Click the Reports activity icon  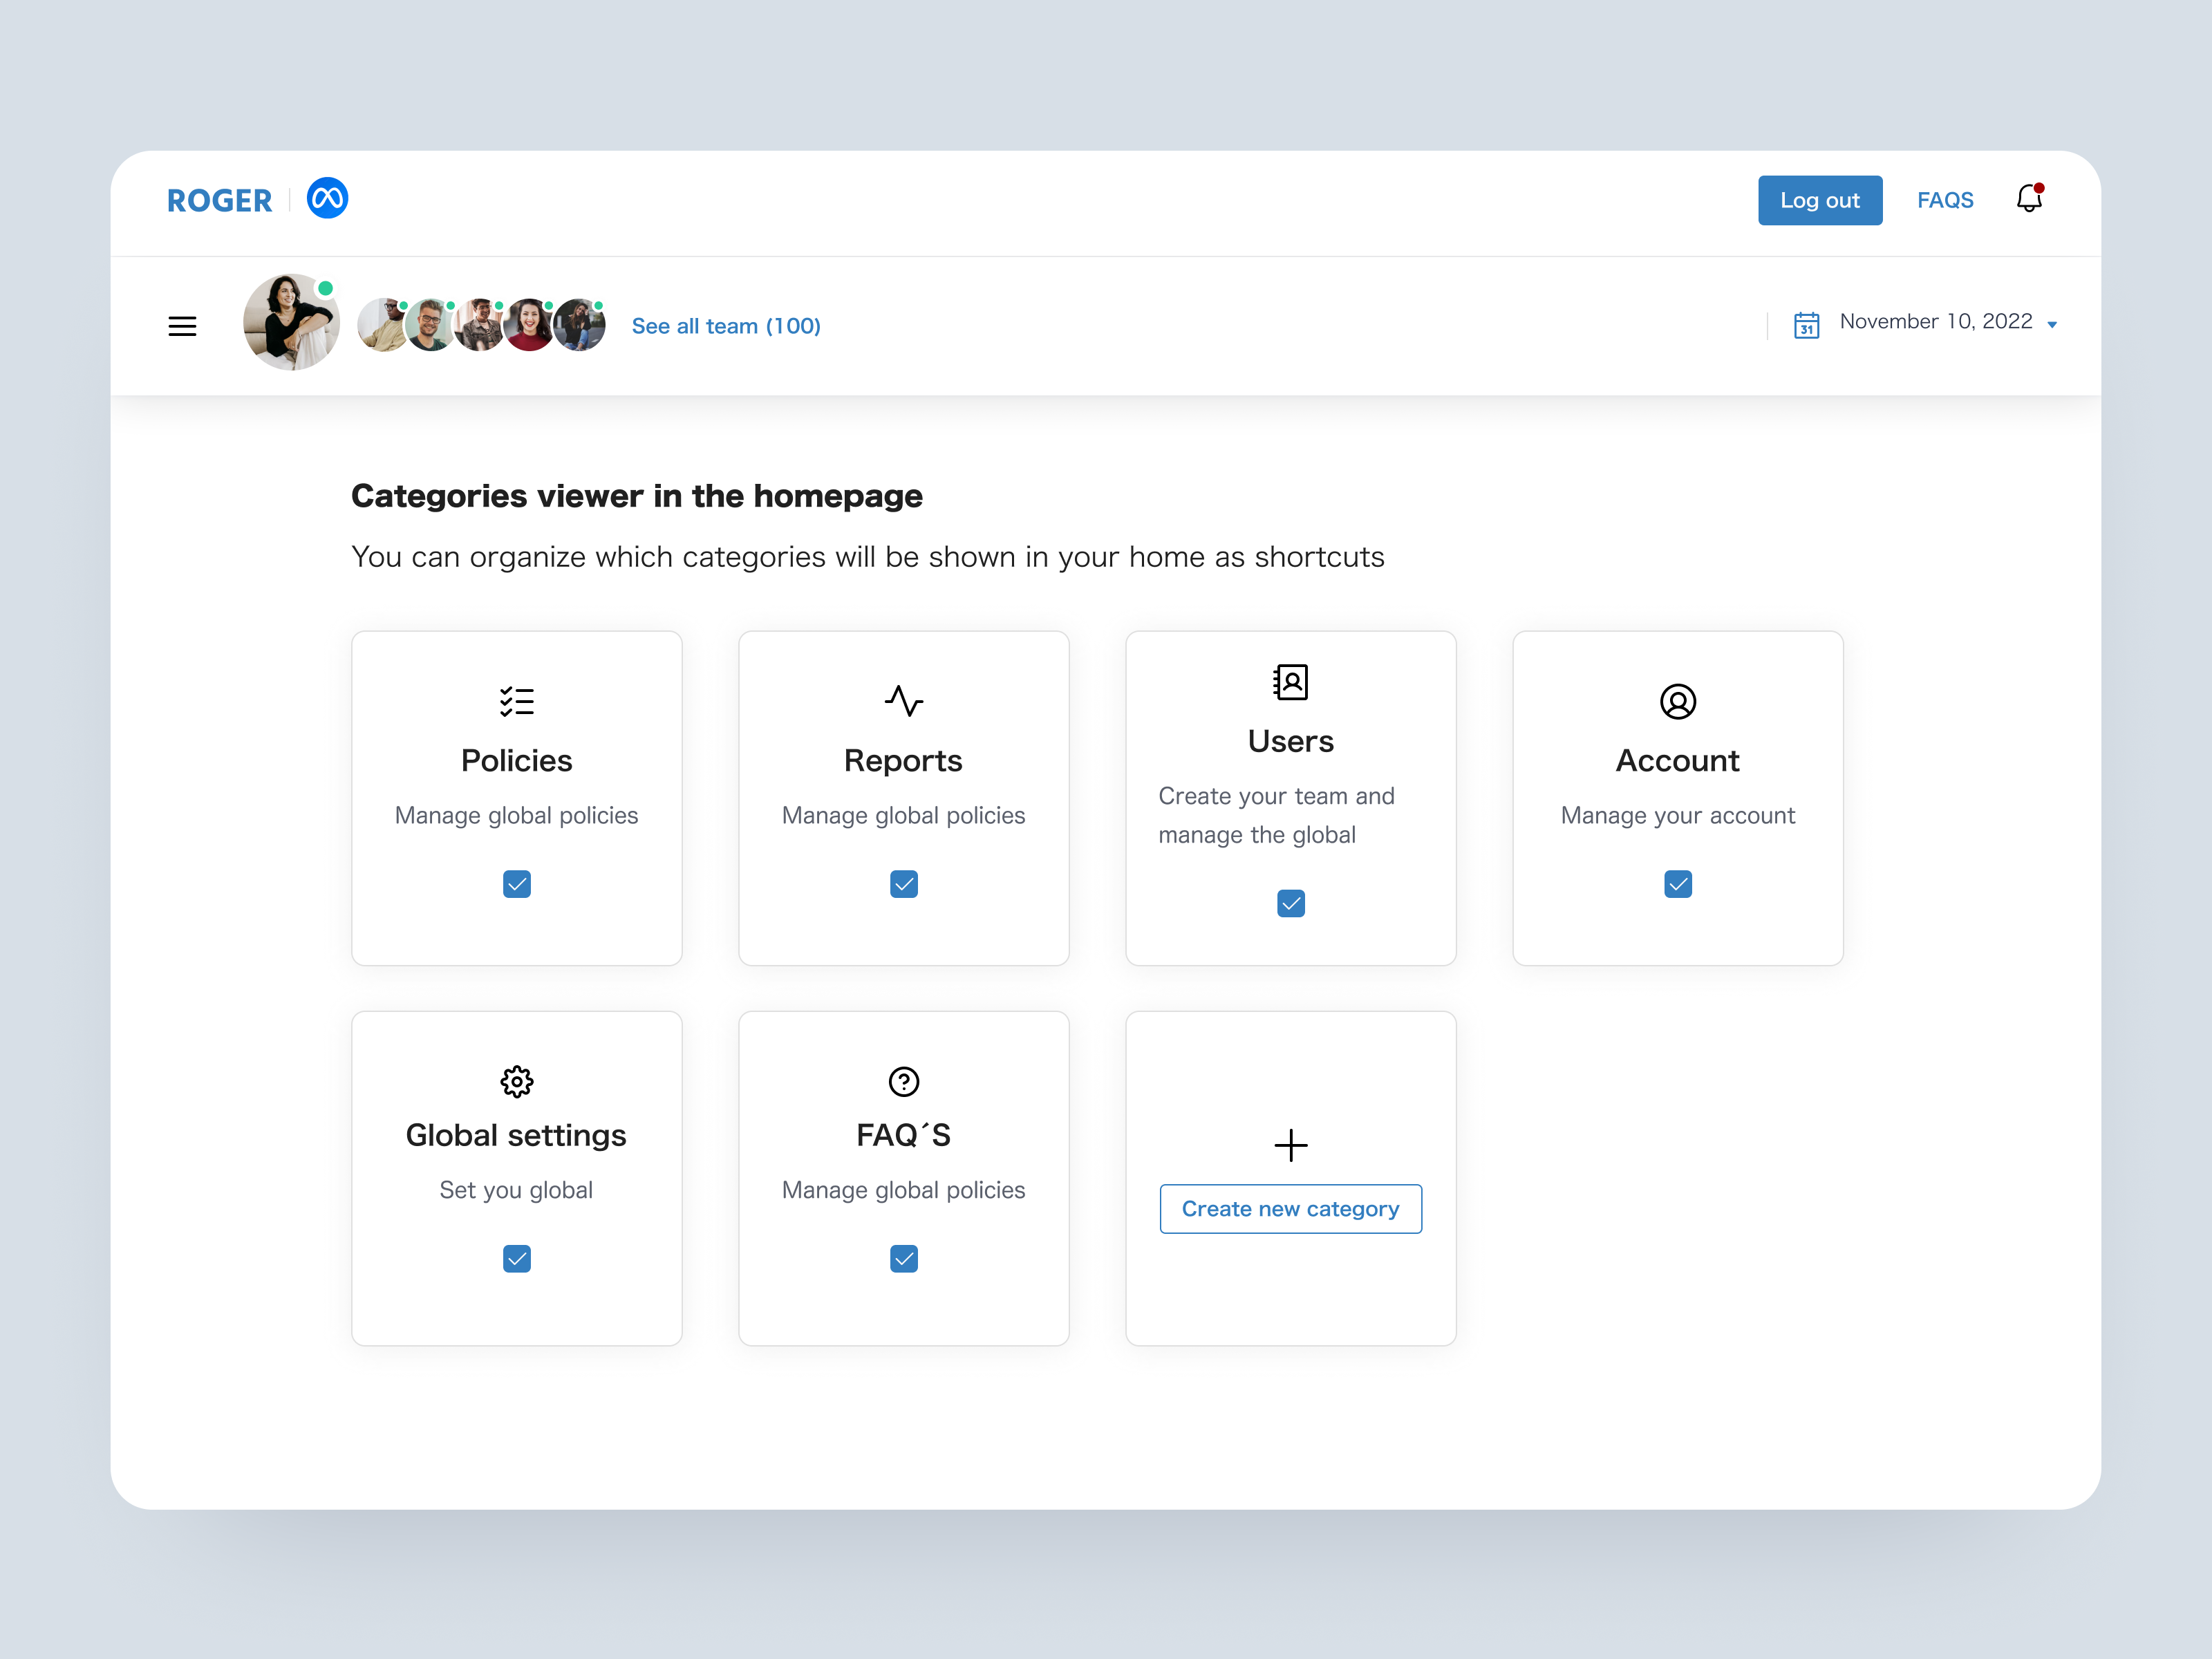tap(903, 701)
